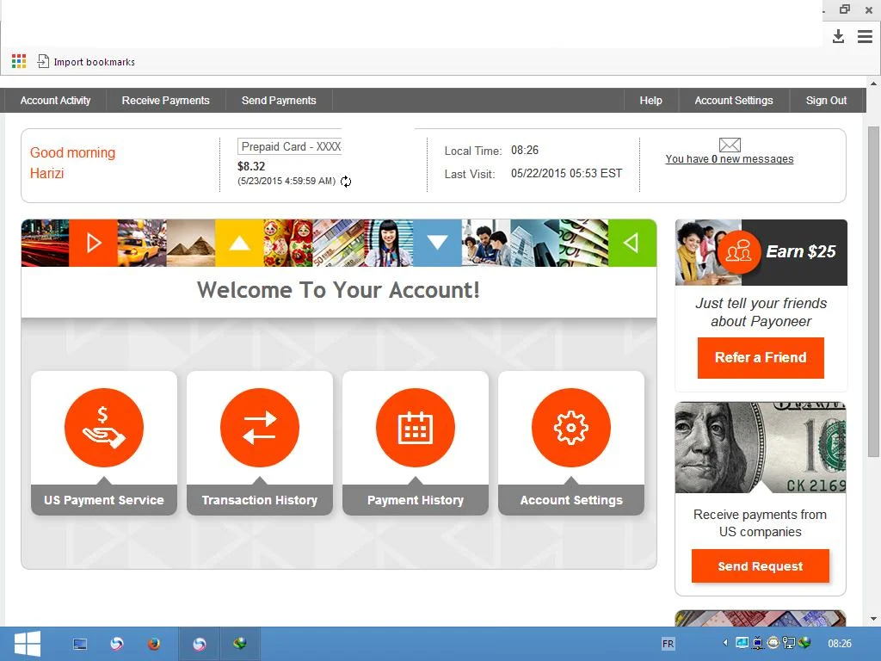
Task: Click the scrollbar up arrow
Action: click(x=873, y=83)
